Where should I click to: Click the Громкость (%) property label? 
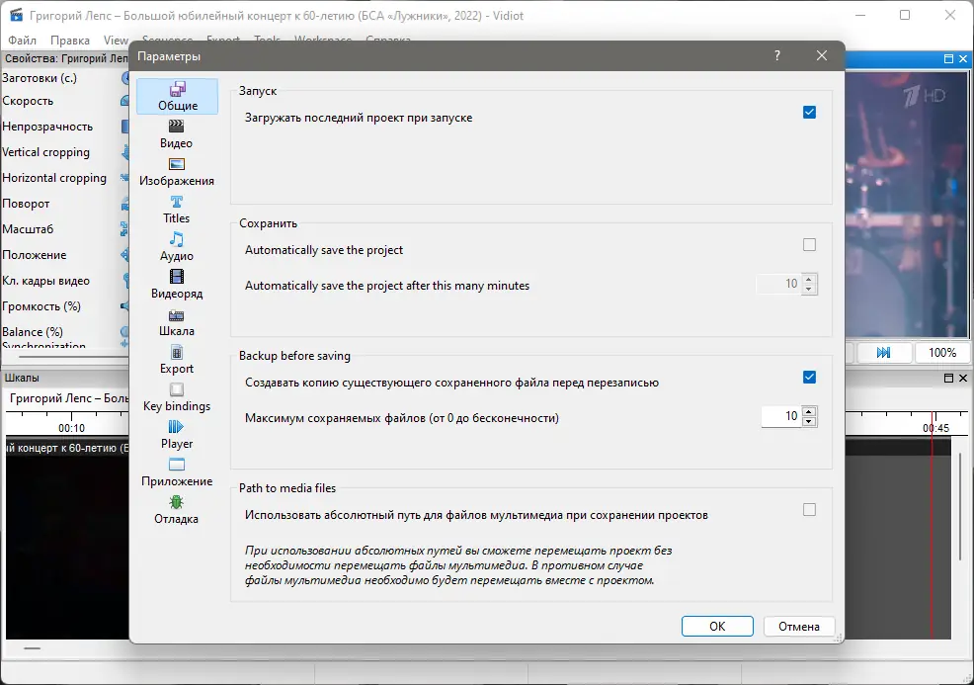(41, 305)
